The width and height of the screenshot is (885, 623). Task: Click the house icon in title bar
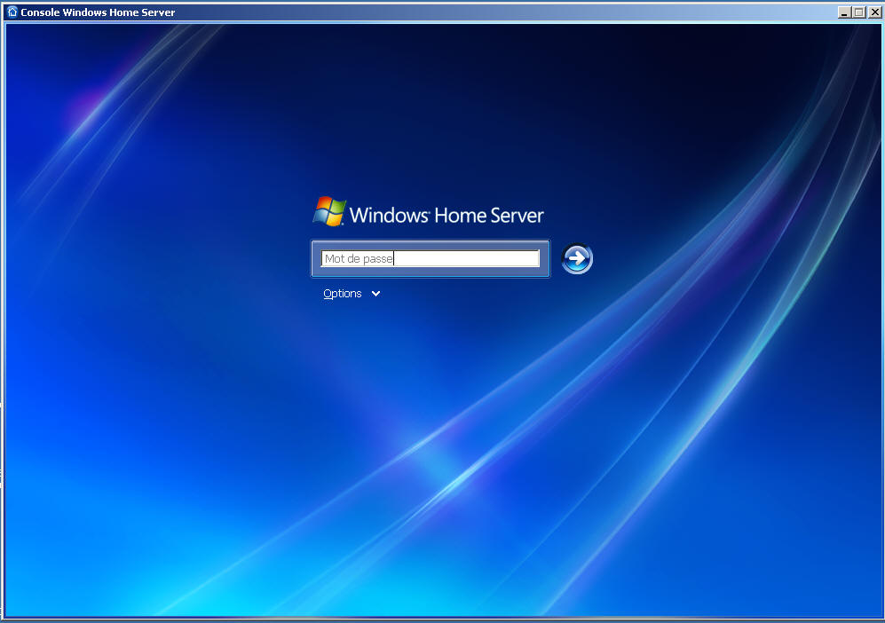[x=12, y=12]
